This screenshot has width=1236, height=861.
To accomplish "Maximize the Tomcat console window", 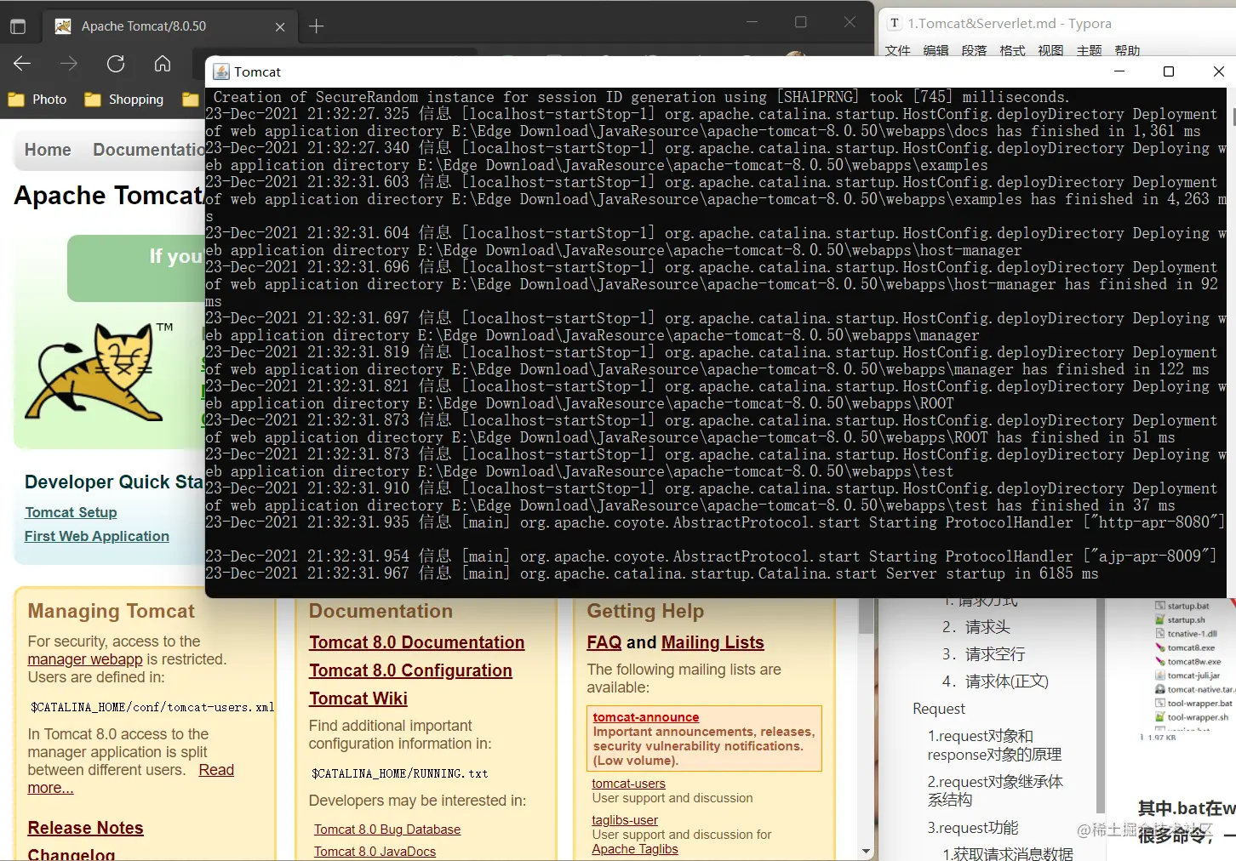I will [x=1169, y=71].
